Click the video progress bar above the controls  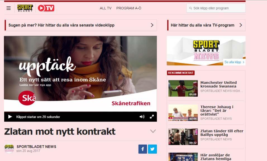click(80, 112)
